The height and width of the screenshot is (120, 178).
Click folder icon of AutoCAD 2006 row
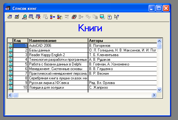click(10, 46)
